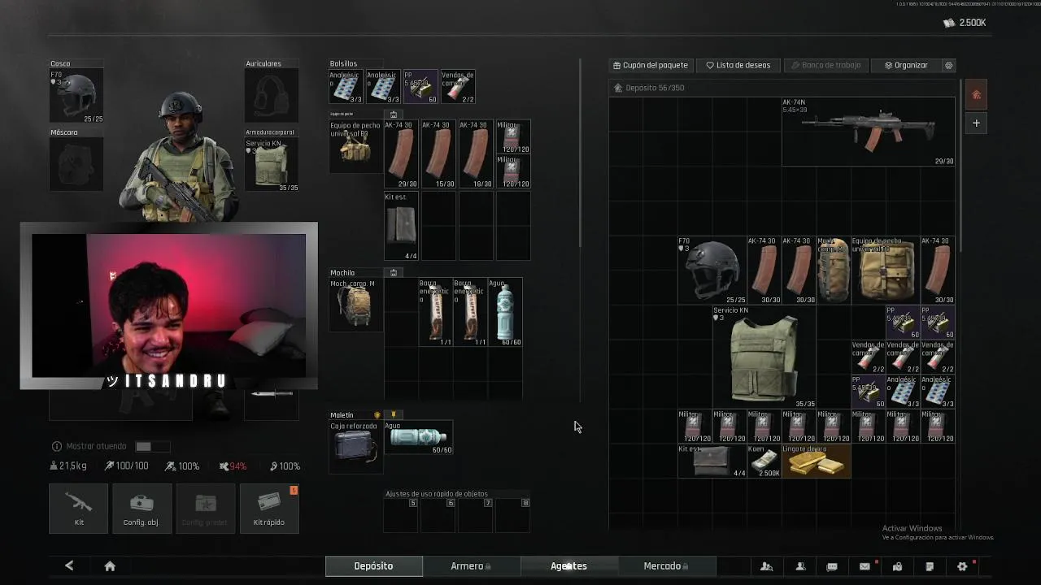Switch to the Agentes tab
This screenshot has width=1041, height=585.
[568, 566]
